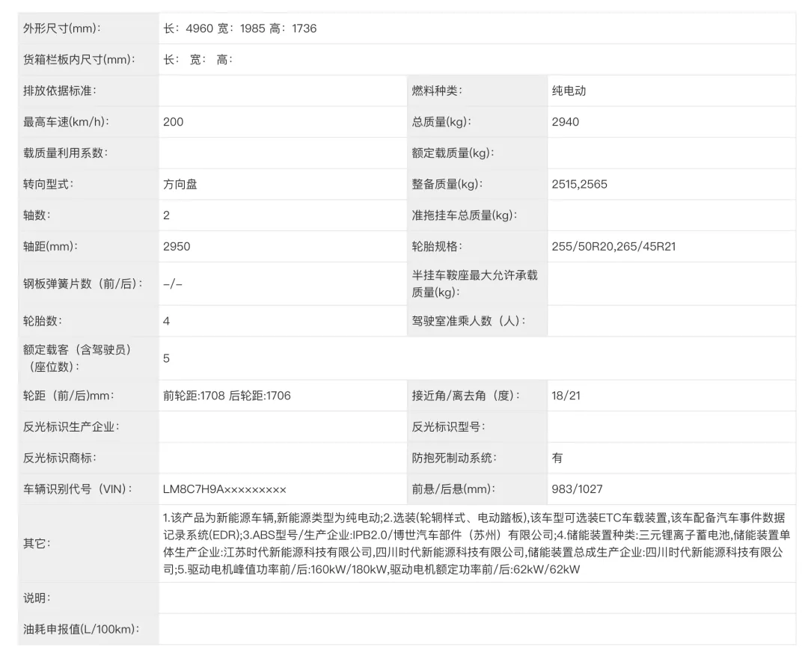Click the 转向型式 label
Screen dimensions: 808x650
[48, 184]
